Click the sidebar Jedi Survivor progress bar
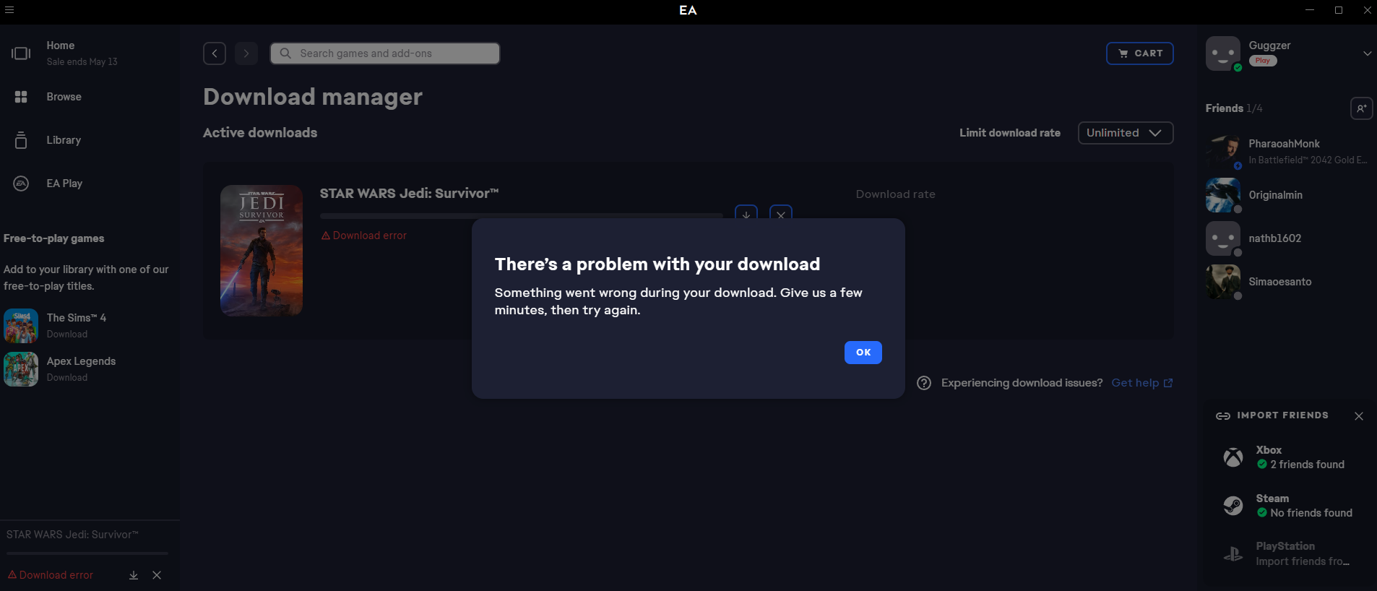This screenshot has width=1377, height=591. pyautogui.click(x=87, y=553)
